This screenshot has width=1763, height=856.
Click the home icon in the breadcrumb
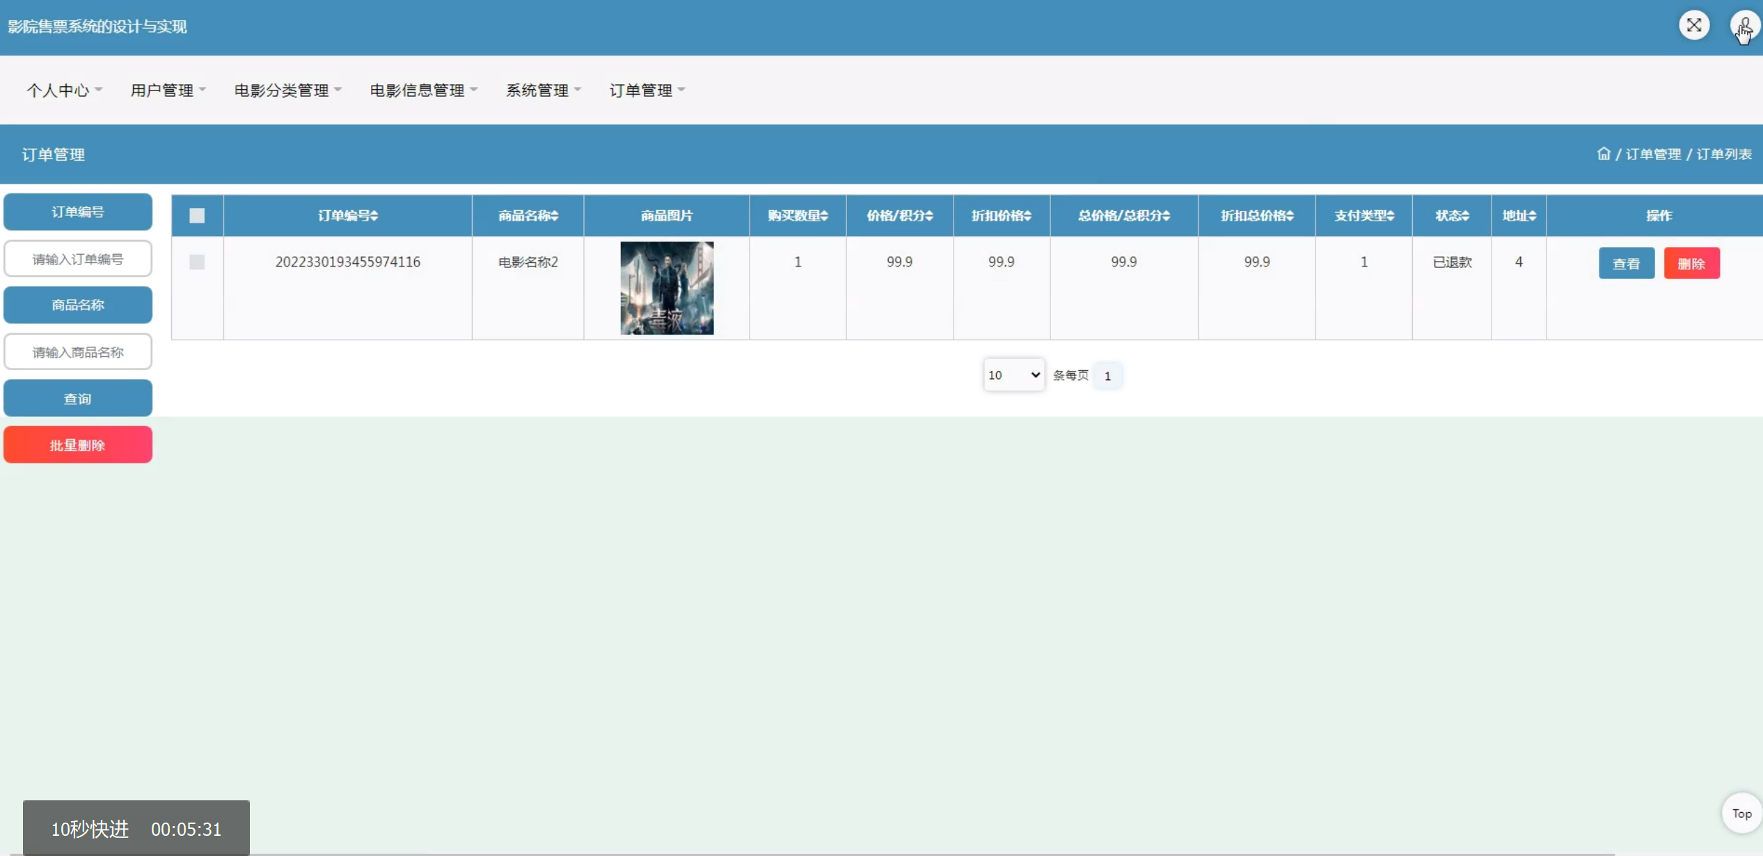tap(1603, 153)
